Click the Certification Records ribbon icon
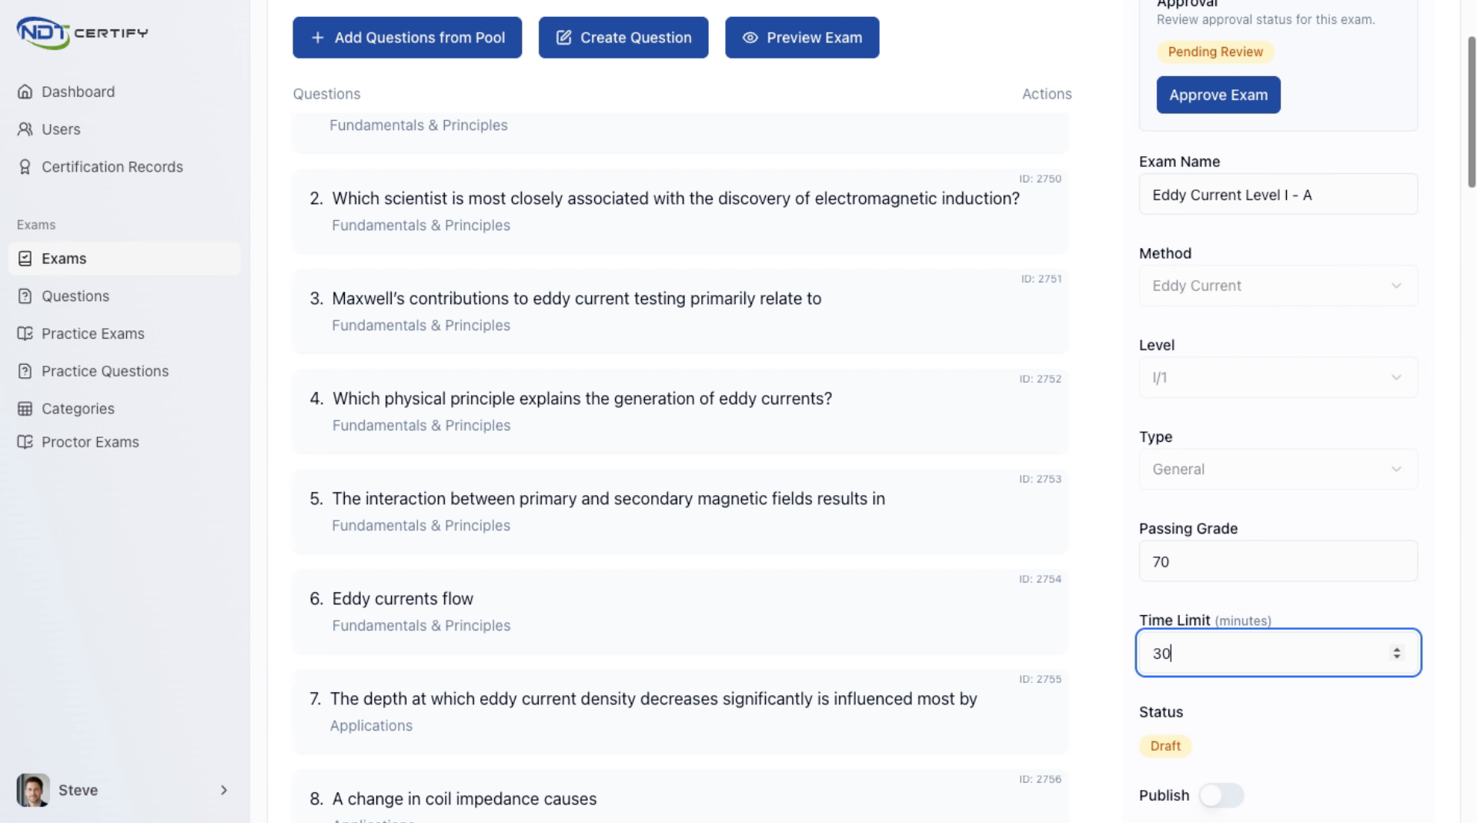1477x823 pixels. point(25,167)
